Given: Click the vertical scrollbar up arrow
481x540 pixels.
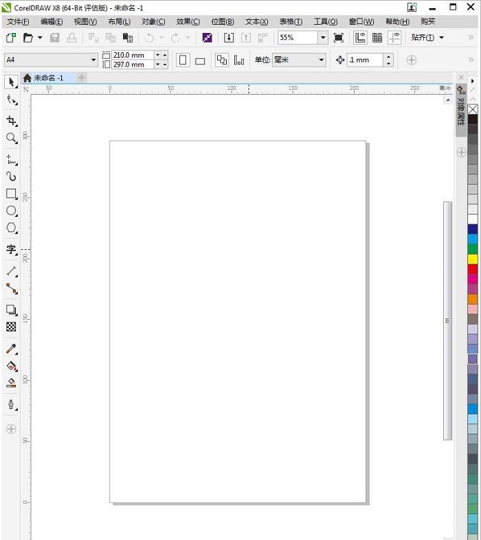Looking at the screenshot, I should pyautogui.click(x=447, y=100).
